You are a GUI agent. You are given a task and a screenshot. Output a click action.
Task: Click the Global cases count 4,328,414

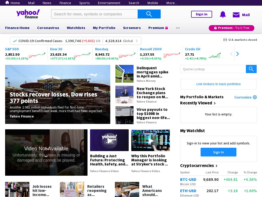point(113,41)
